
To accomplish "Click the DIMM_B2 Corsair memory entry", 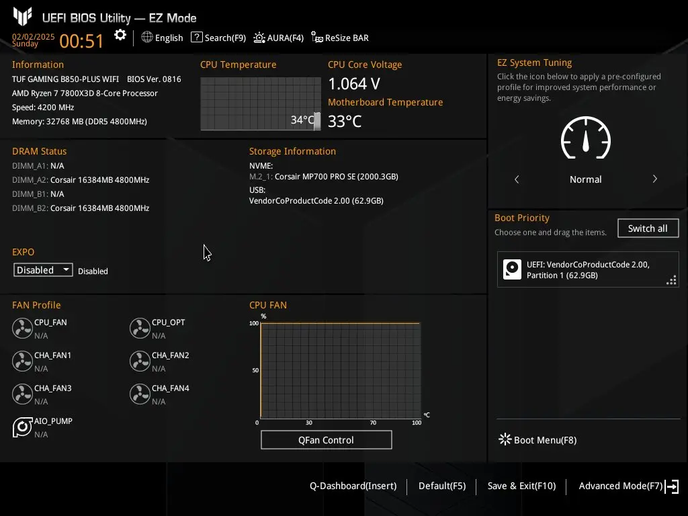I will (x=81, y=208).
